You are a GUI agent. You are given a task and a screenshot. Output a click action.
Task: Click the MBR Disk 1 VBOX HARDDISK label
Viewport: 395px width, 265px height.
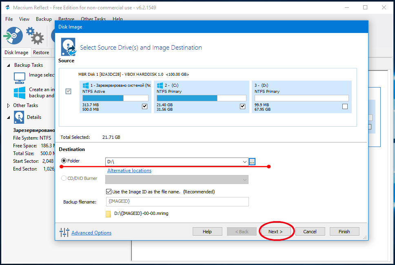coord(134,74)
